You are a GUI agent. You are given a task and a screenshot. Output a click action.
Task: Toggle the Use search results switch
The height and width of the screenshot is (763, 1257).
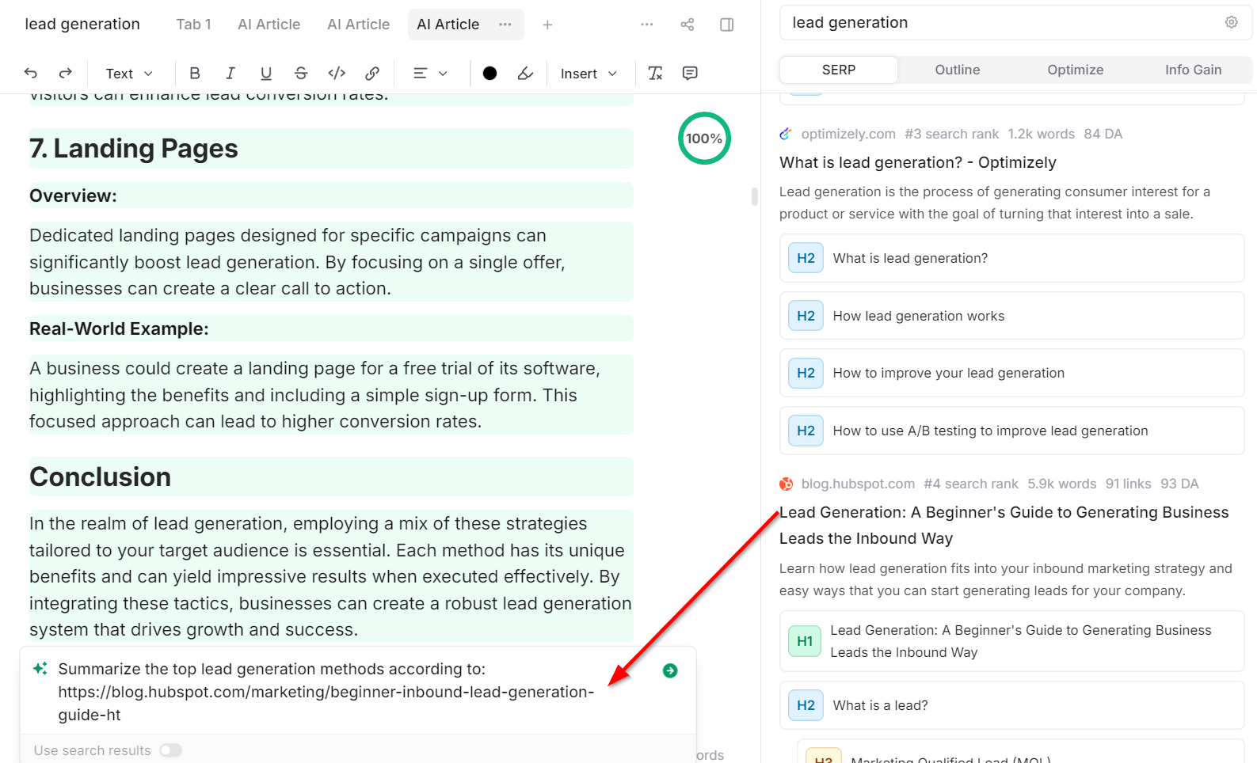coord(170,750)
